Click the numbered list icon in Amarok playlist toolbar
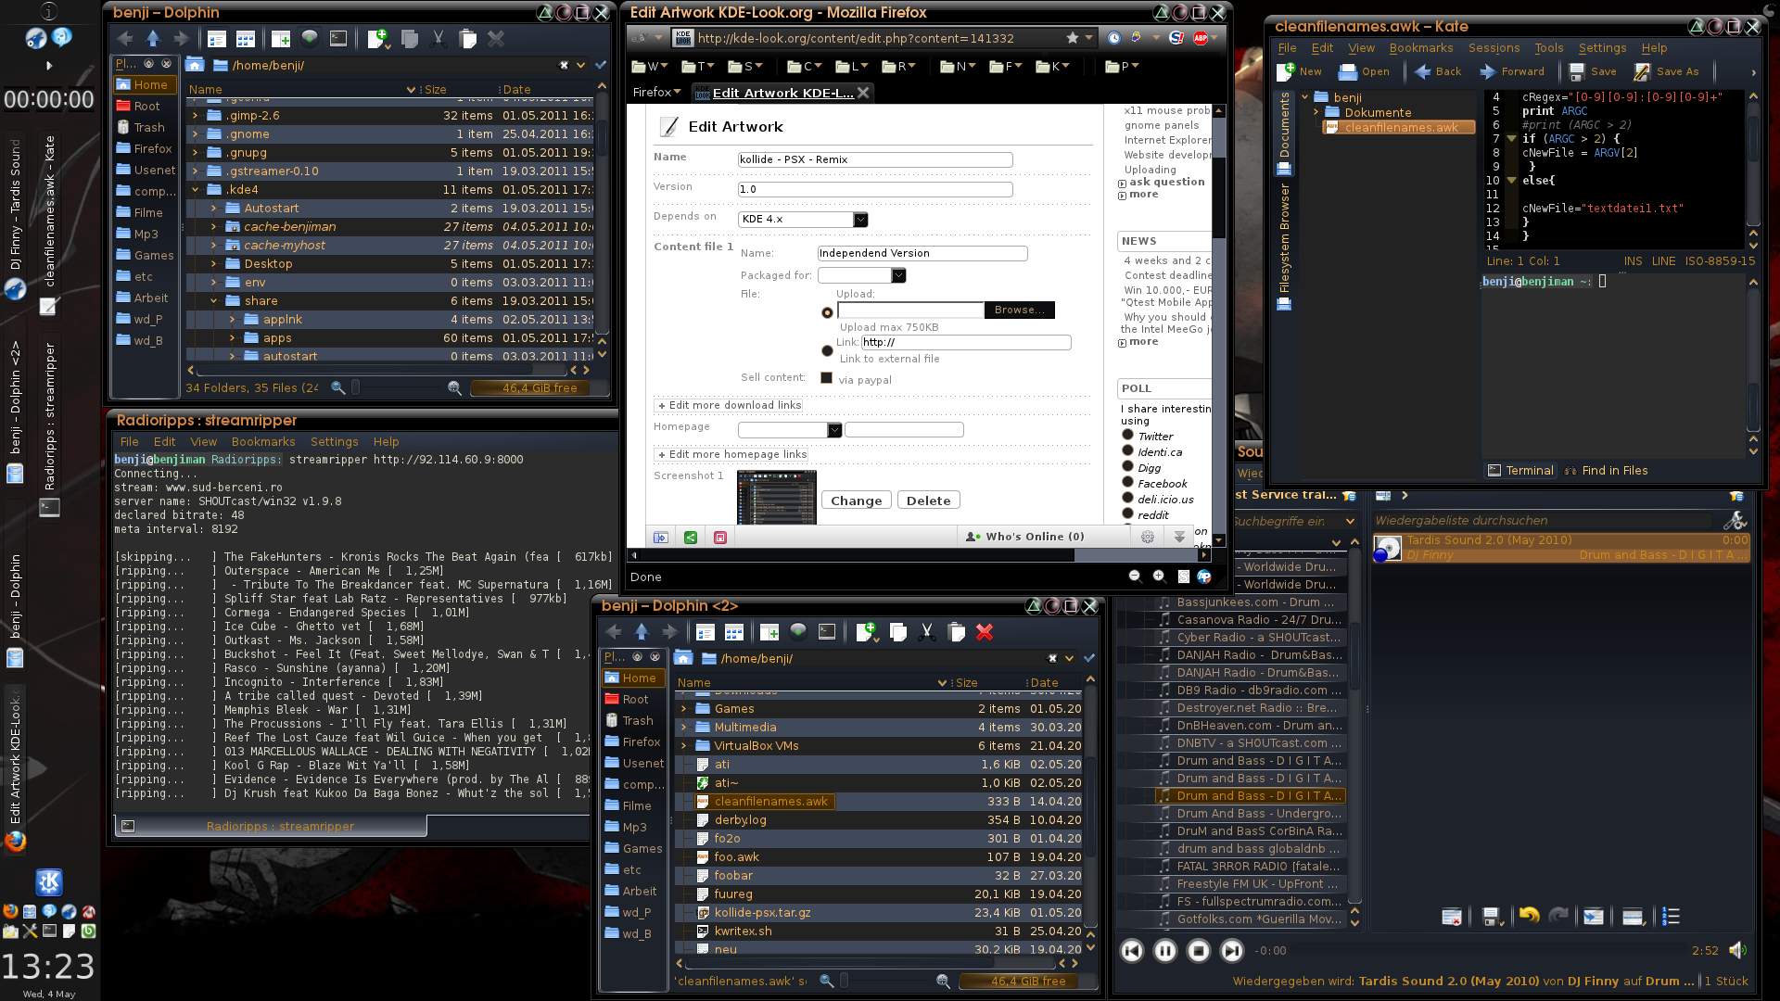The width and height of the screenshot is (1780, 1001). 1671,917
